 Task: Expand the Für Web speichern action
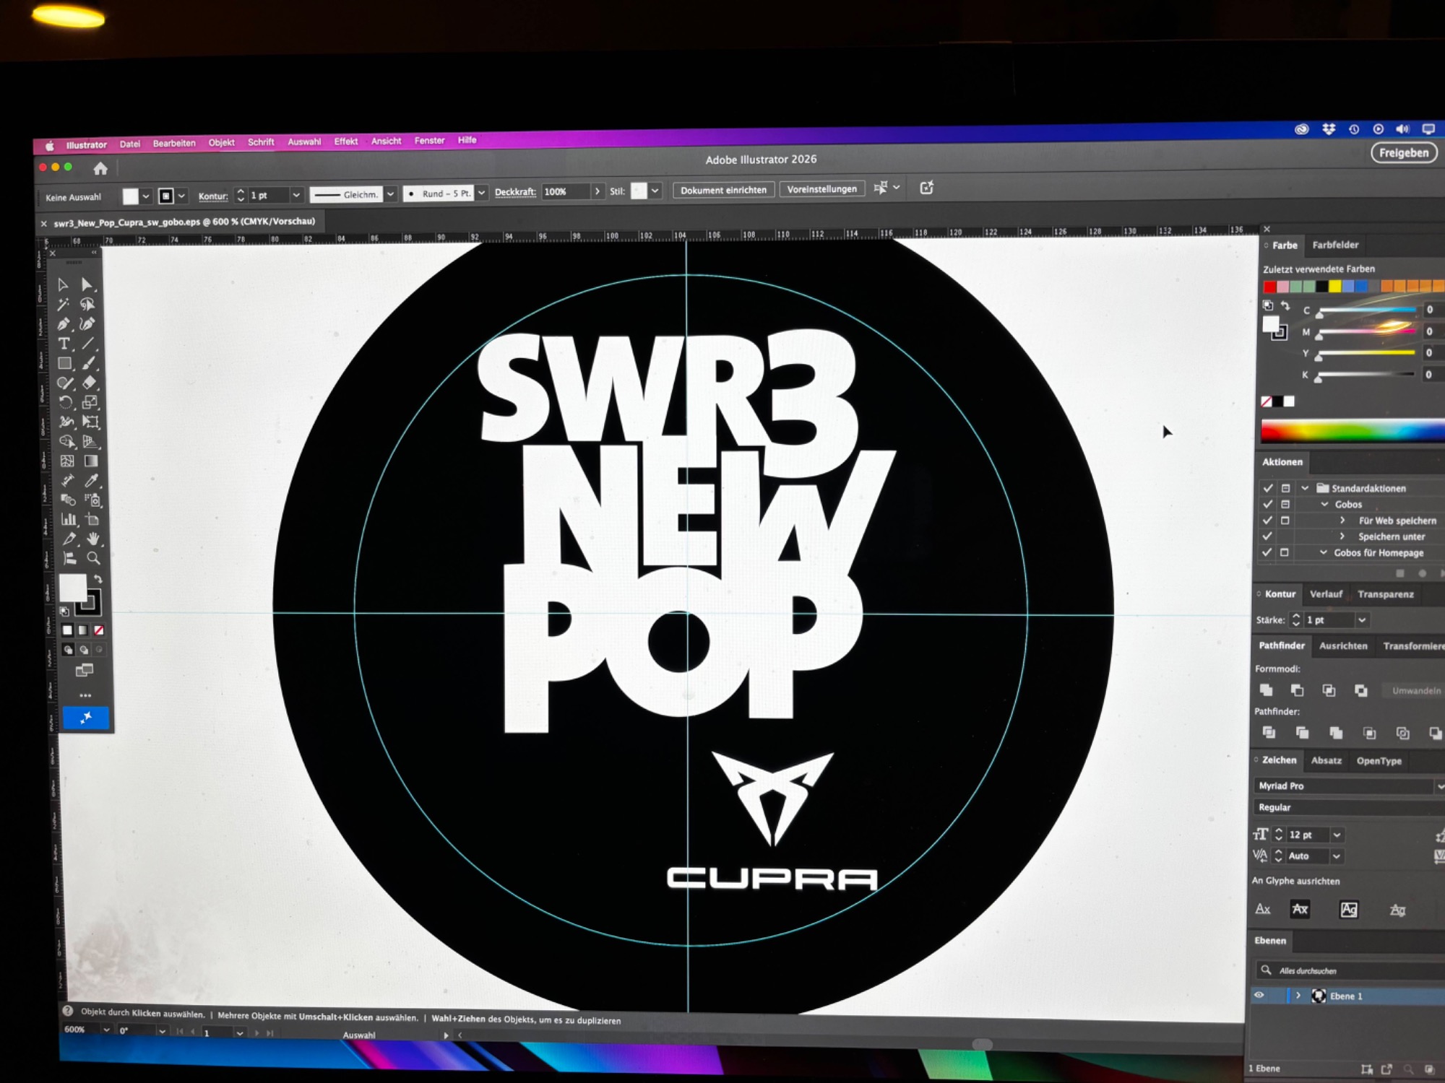point(1342,521)
